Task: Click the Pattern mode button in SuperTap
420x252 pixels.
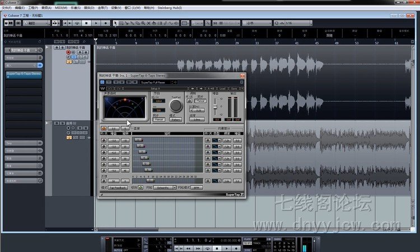Action: tap(176, 120)
